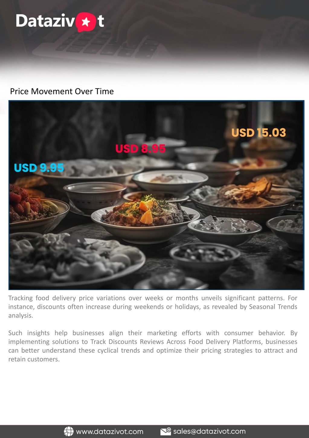Click the Datazivot logo

pyautogui.click(x=60, y=22)
